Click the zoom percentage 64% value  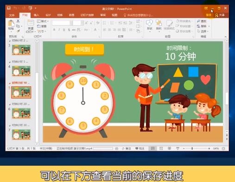216,149
